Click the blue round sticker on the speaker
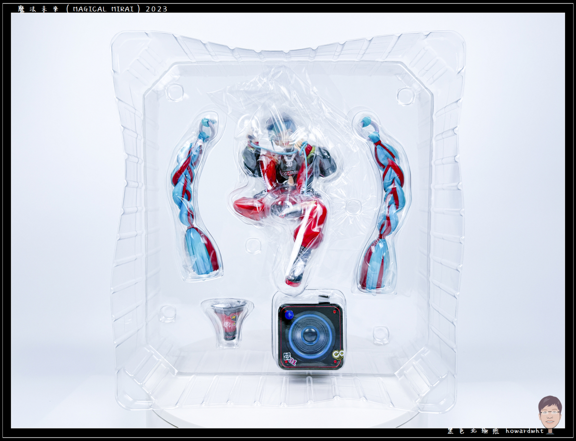Viewport: 576px width, 441px height. click(288, 315)
